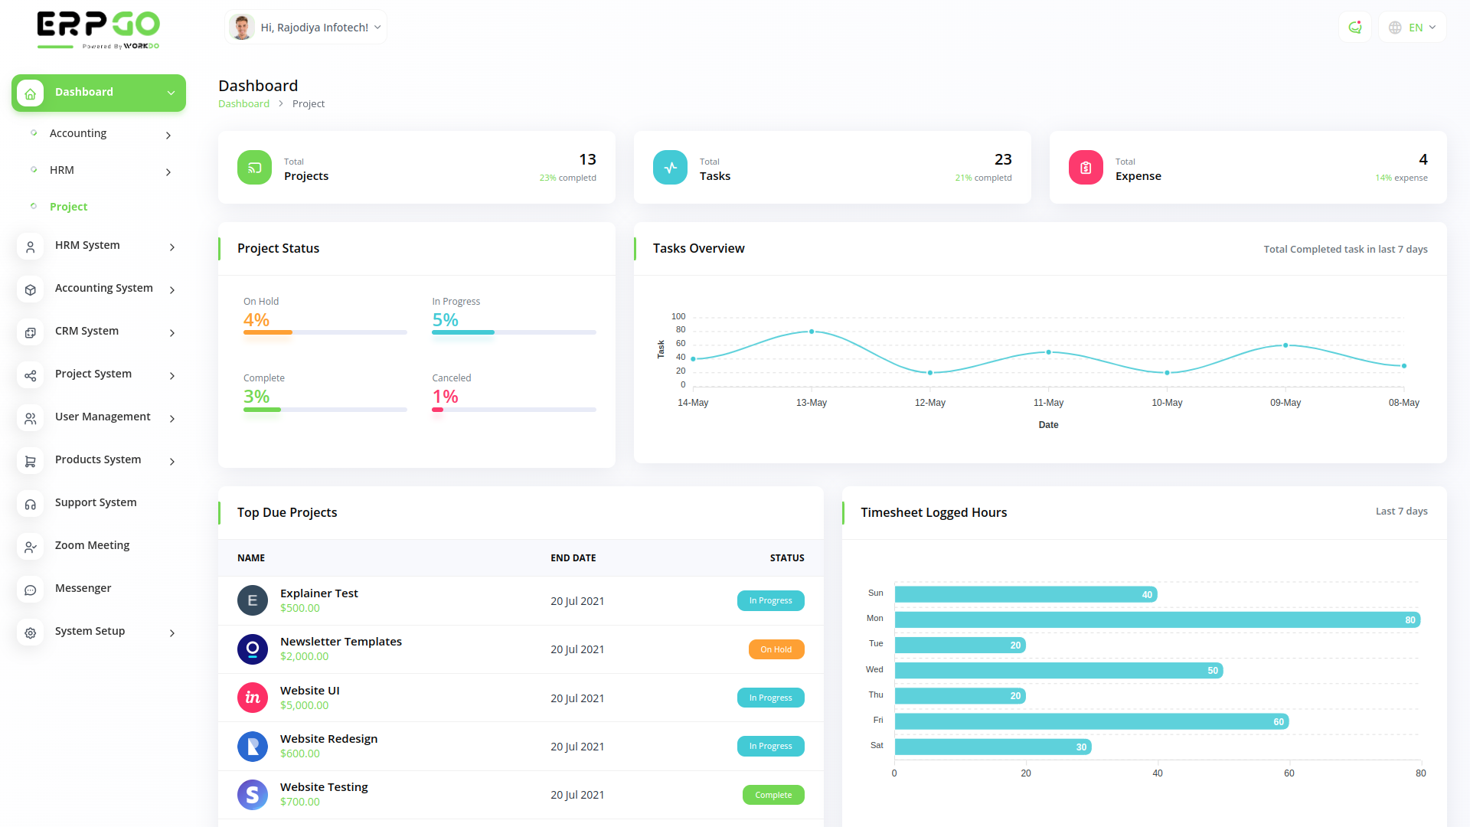Click the System Setup gear icon
This screenshot has height=827, width=1470.
[31, 633]
